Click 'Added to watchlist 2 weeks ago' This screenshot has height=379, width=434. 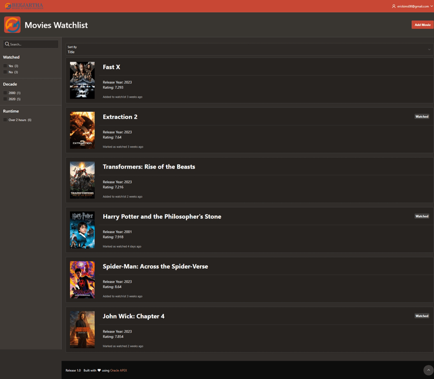(x=123, y=197)
